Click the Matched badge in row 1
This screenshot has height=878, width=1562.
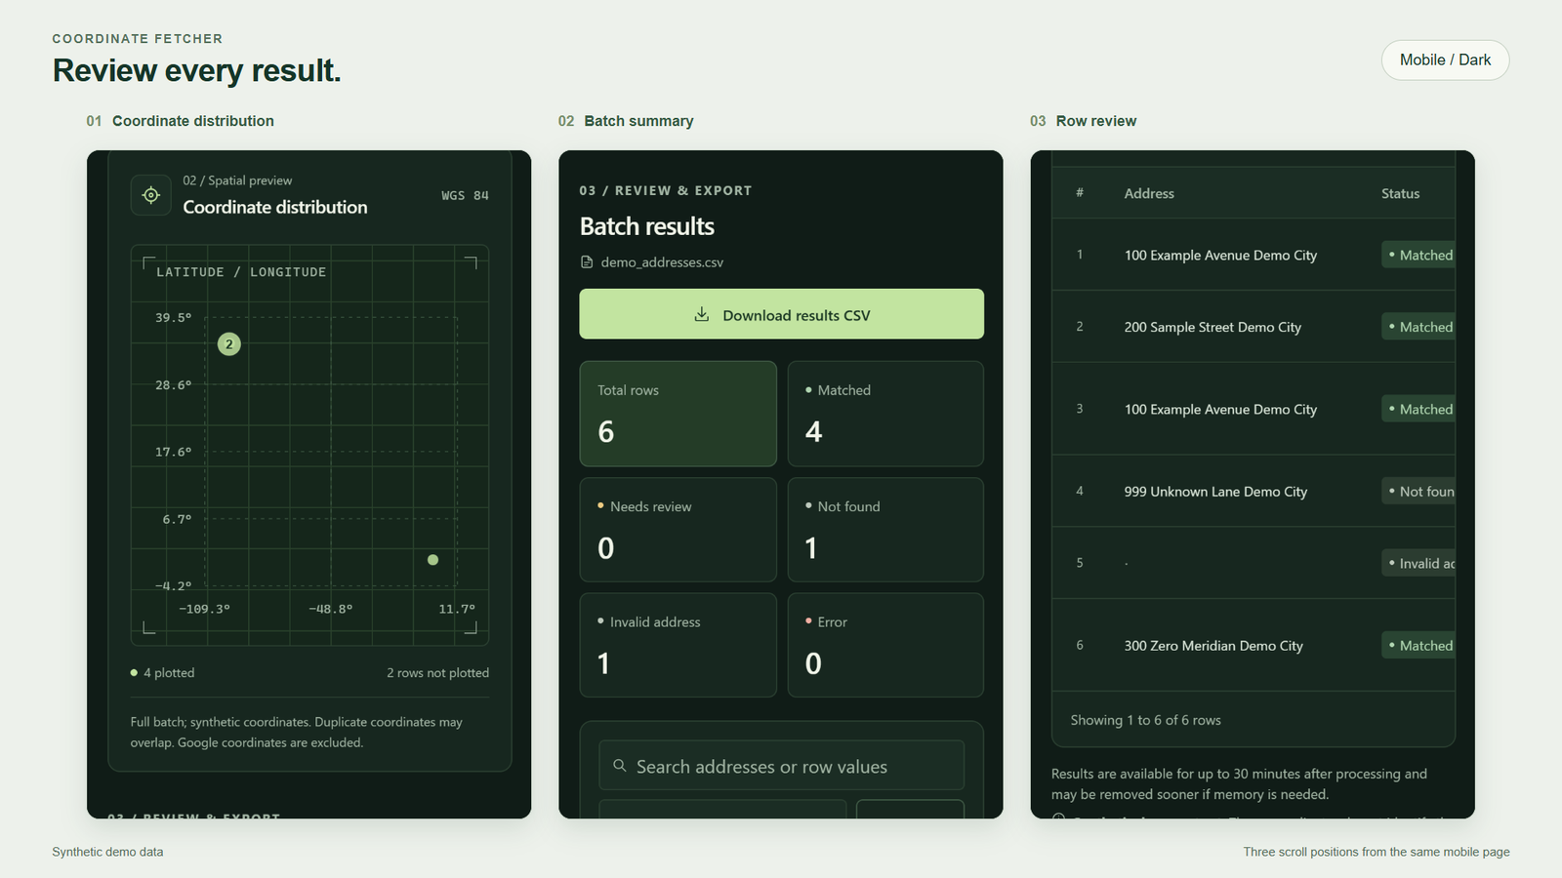click(1418, 256)
